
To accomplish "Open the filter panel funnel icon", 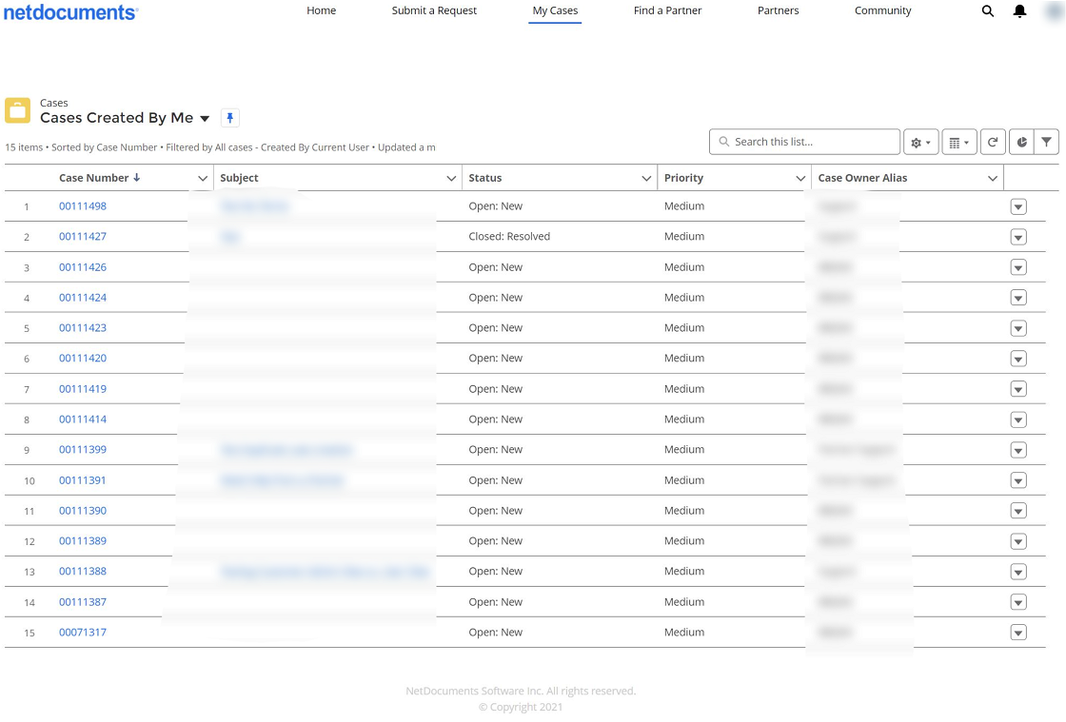I will pos(1046,141).
